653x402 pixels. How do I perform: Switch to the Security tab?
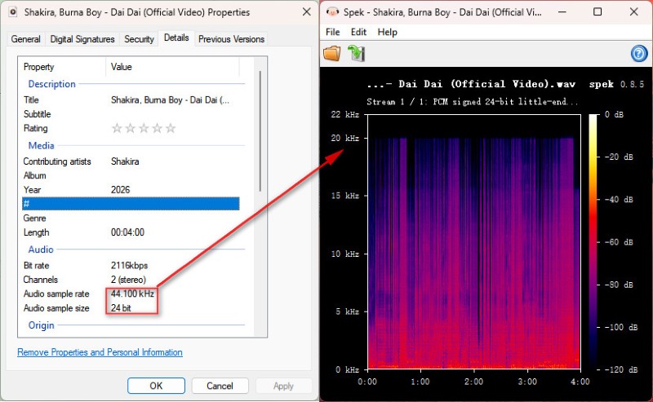pyautogui.click(x=139, y=39)
